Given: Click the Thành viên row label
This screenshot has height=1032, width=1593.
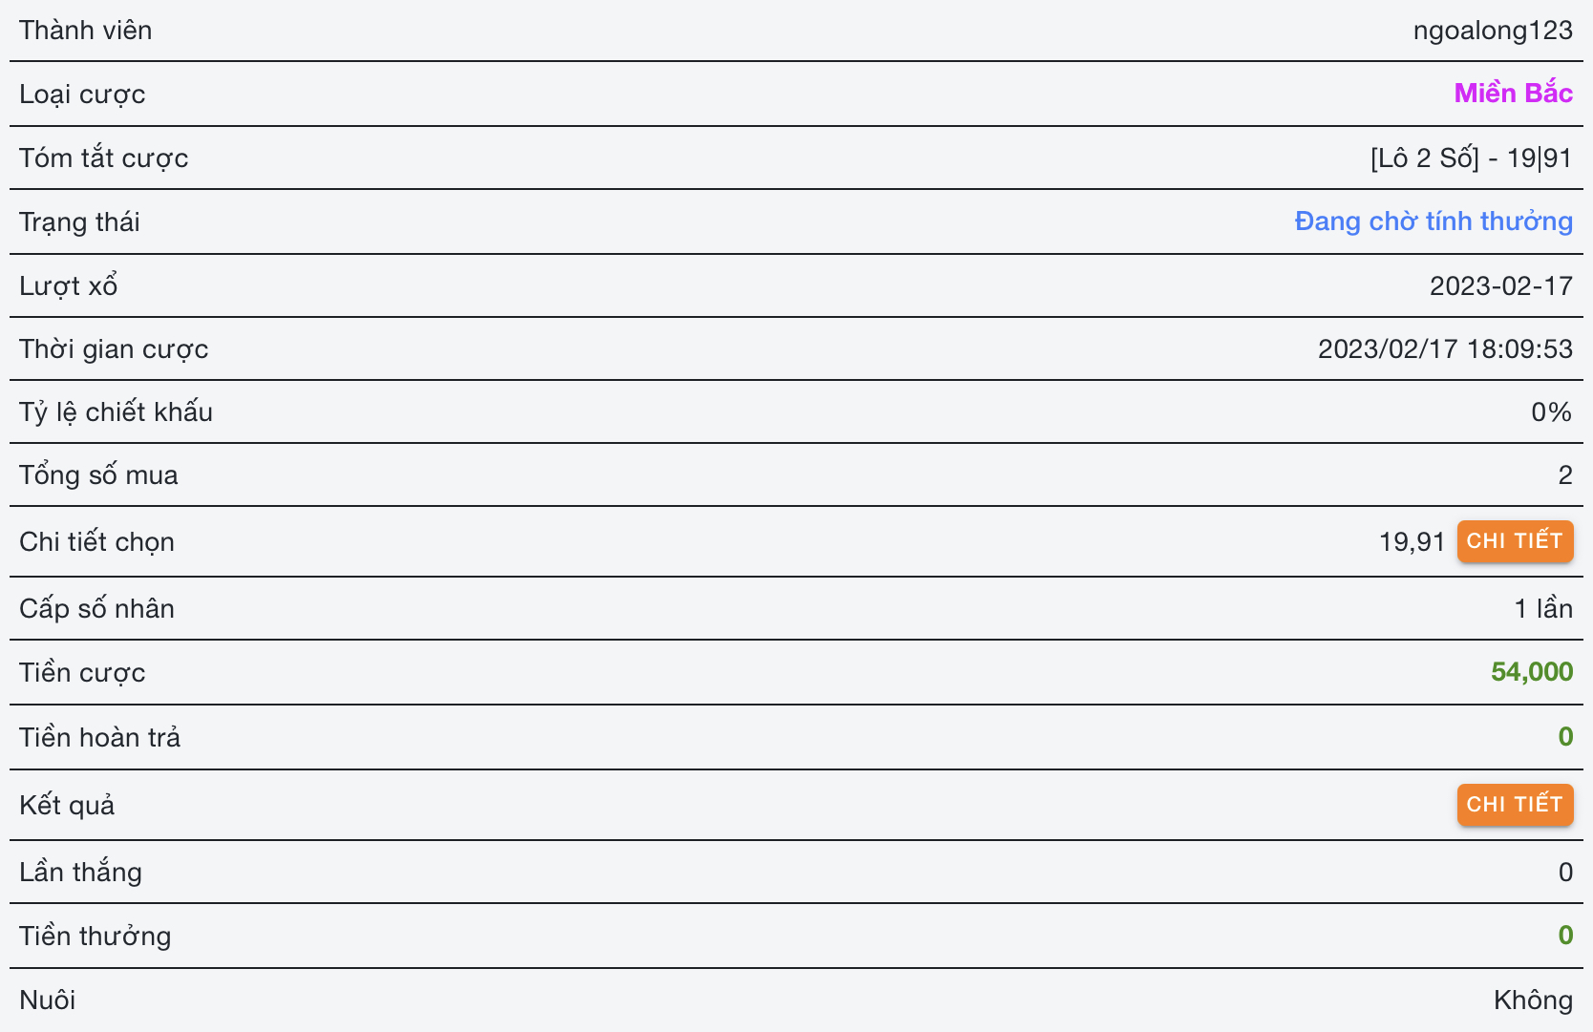Looking at the screenshot, I should click(x=86, y=31).
